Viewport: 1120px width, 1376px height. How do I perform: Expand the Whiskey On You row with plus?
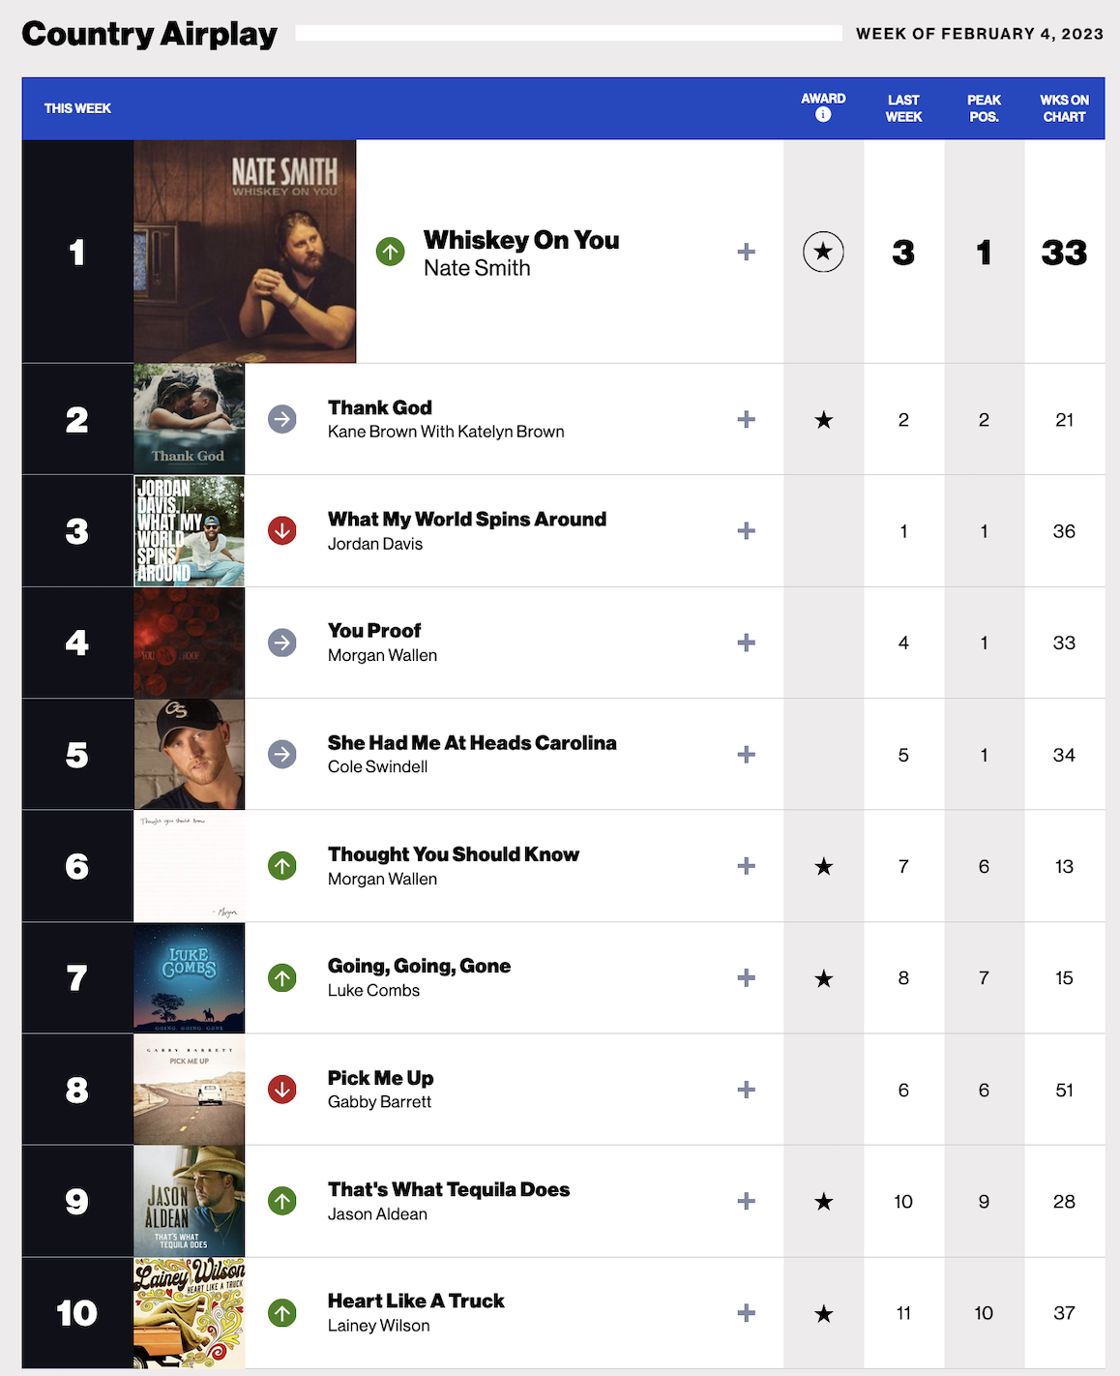coord(746,253)
